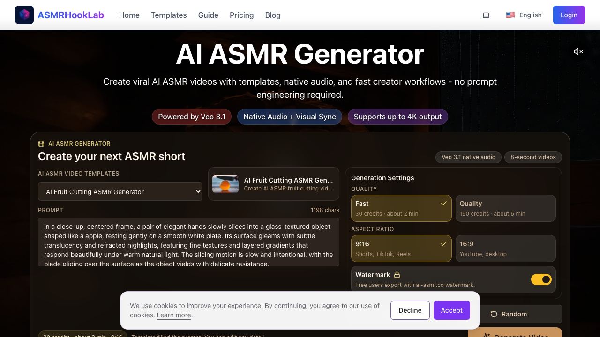Open the Guide page
600x337 pixels.
click(x=208, y=15)
